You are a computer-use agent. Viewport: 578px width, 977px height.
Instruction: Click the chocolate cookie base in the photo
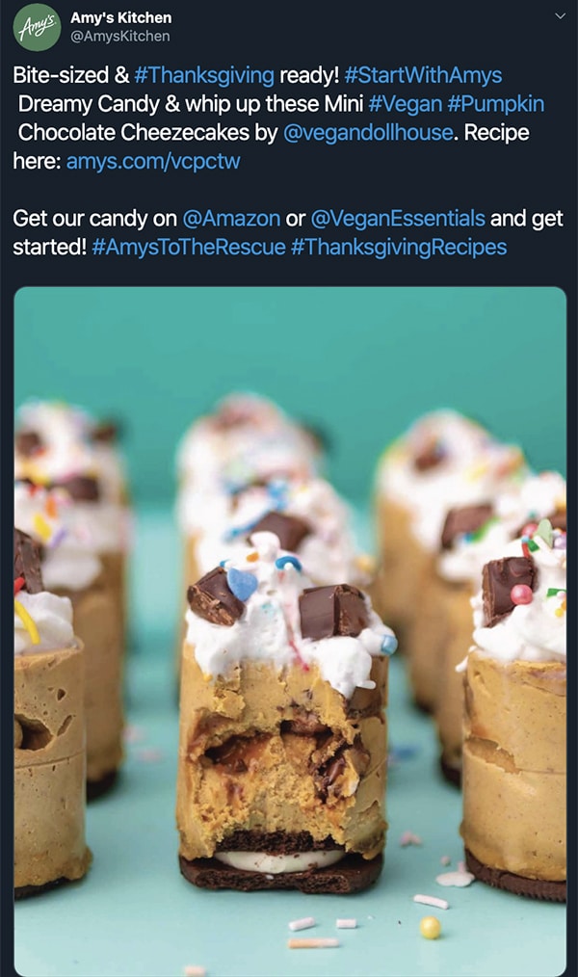click(280, 872)
